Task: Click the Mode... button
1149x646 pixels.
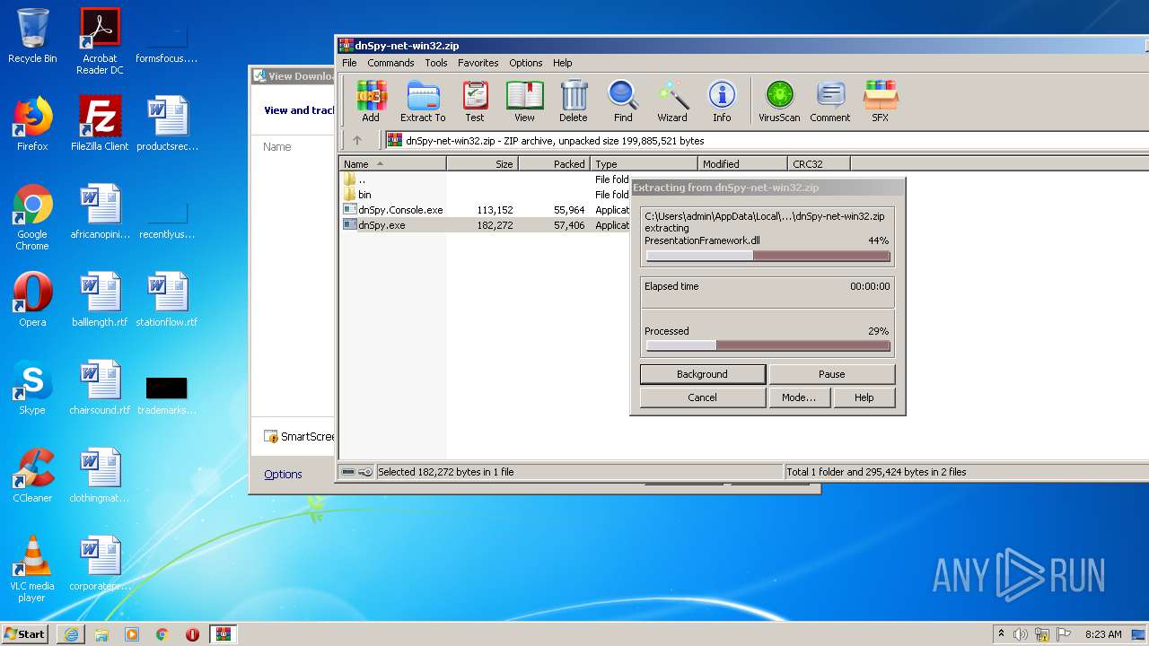Action: tap(799, 397)
